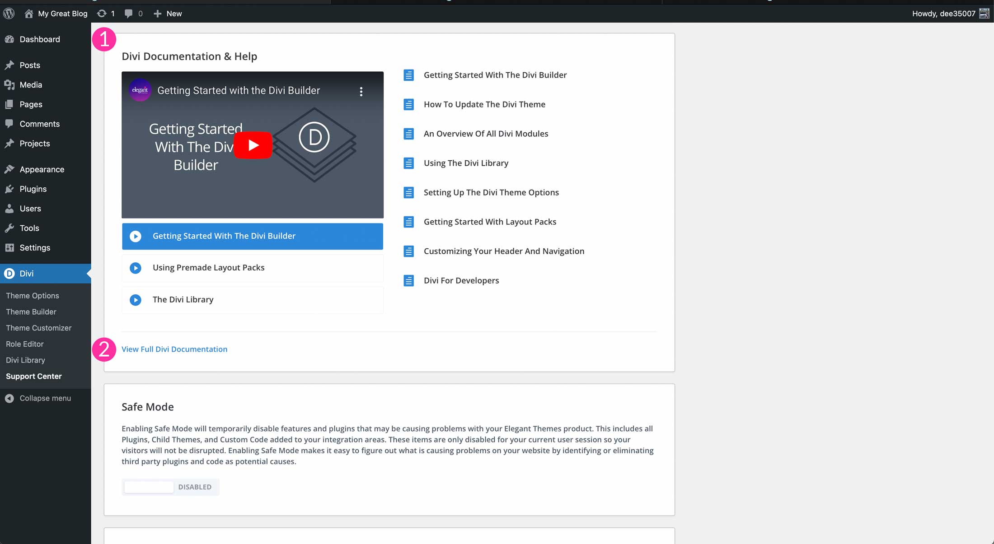Click View Full Divi Documentation
Viewport: 994px width, 544px height.
pyautogui.click(x=174, y=349)
